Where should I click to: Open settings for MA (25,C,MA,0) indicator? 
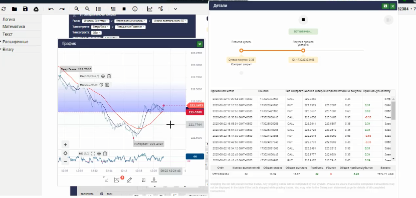pyautogui.click(x=101, y=85)
